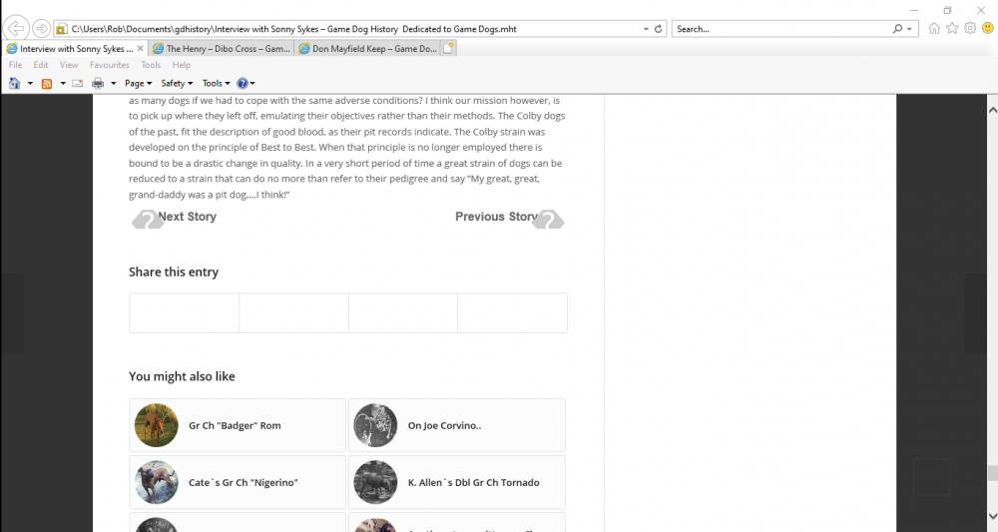Click the third share button box
The image size is (998, 532).
coord(403,313)
